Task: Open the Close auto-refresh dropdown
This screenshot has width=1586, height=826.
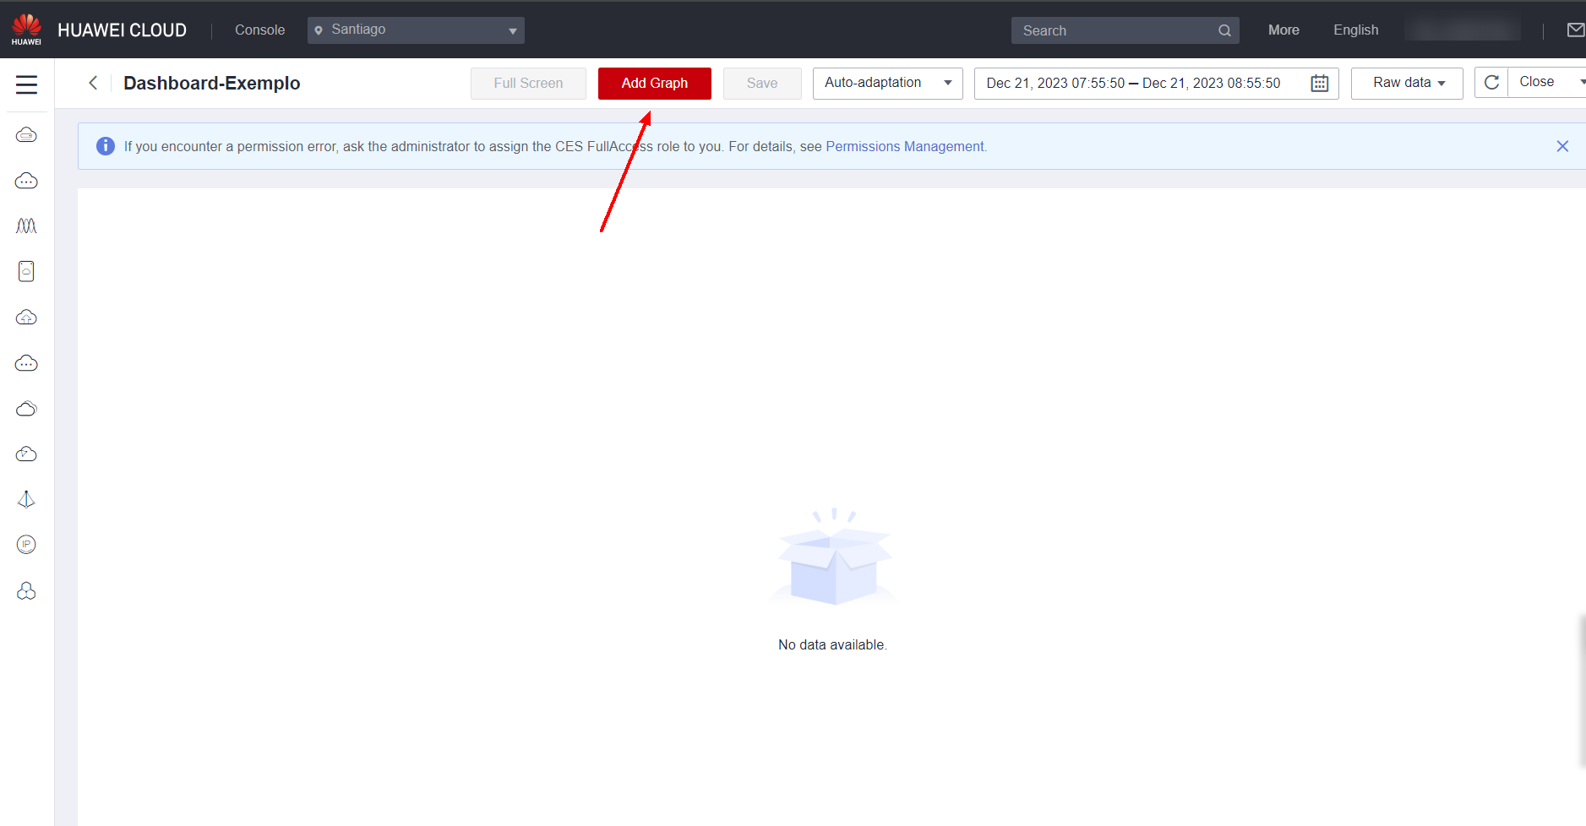Action: pyautogui.click(x=1546, y=82)
